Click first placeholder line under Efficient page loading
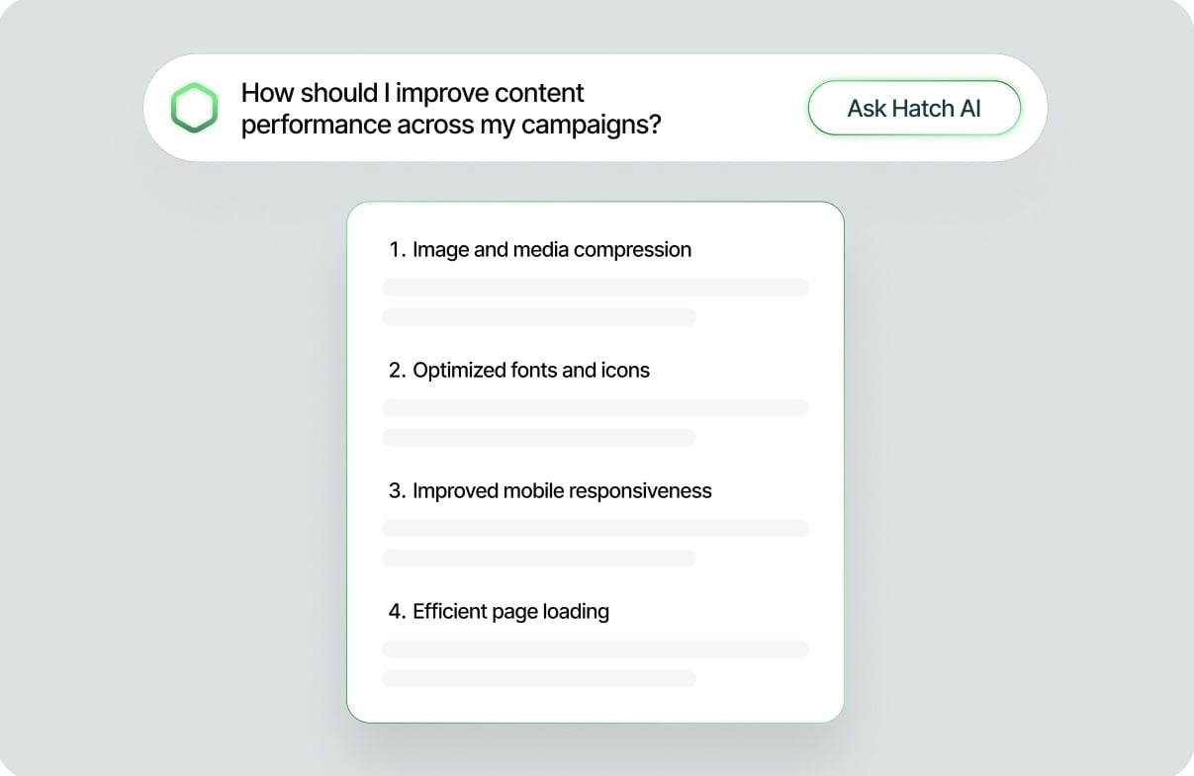The width and height of the screenshot is (1194, 776). [596, 649]
